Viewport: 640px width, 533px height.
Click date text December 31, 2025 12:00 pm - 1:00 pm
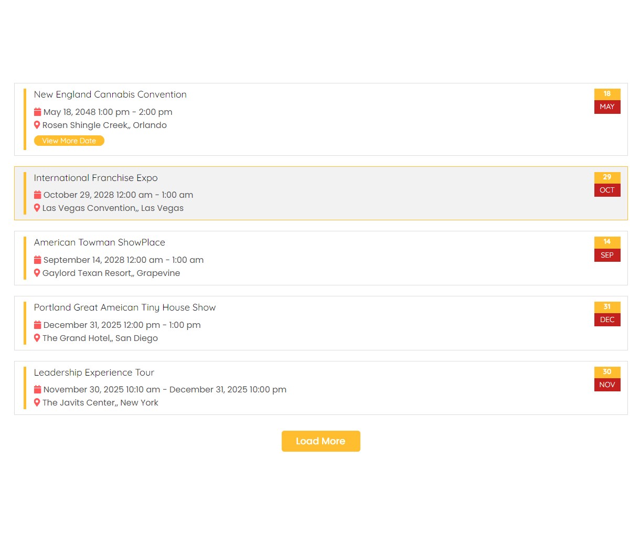coord(122,325)
